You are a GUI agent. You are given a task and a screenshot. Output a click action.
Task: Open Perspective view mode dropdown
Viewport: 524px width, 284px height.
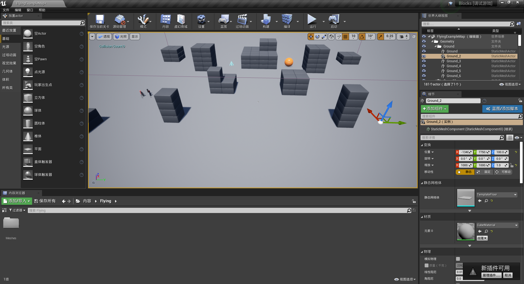coord(104,37)
